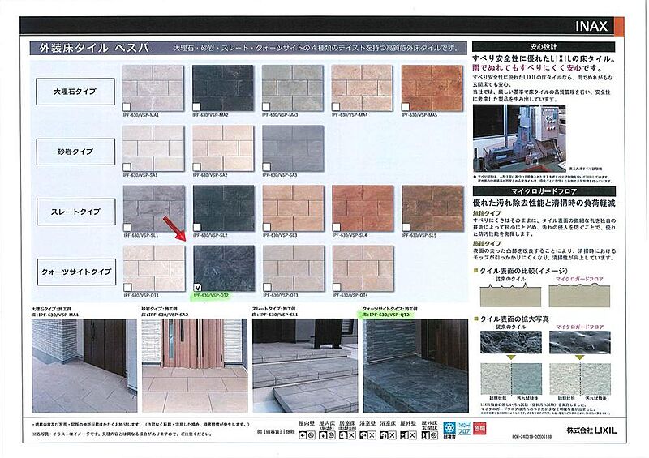Click 優れた汚れ除去性能と清掃時の負荷軽減 heading
649x458 pixels.
click(544, 203)
